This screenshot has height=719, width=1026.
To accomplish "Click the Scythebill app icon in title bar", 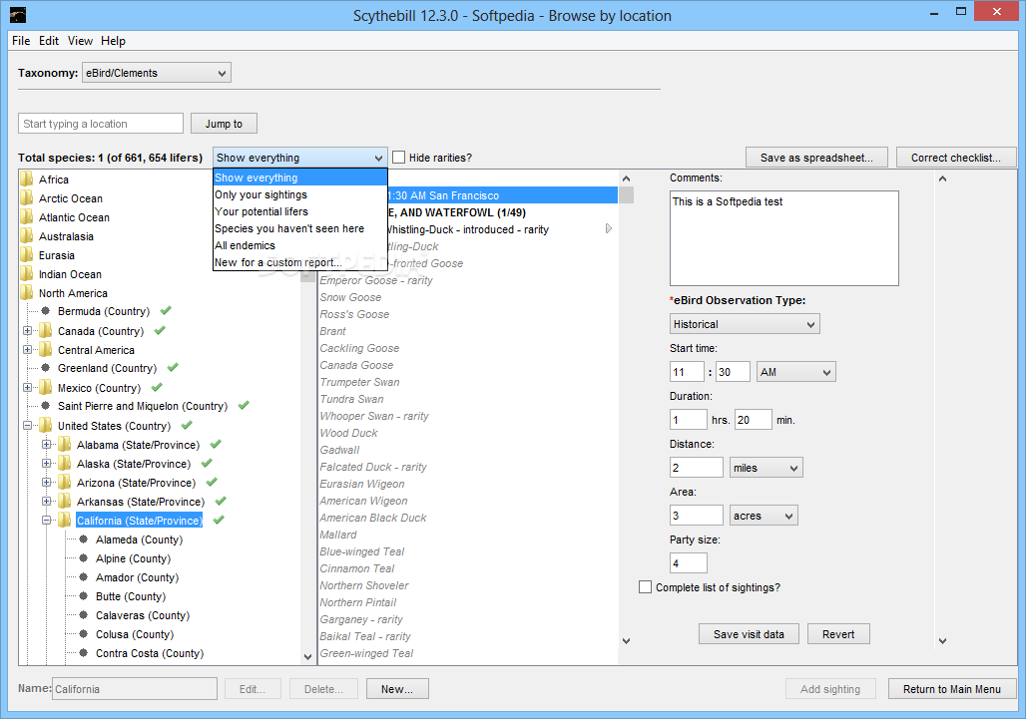I will coord(18,15).
